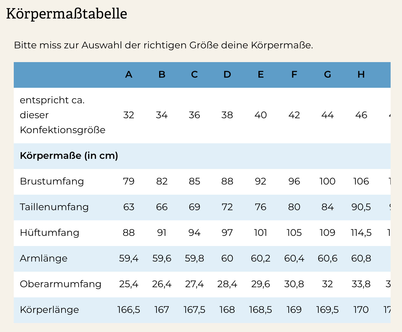The height and width of the screenshot is (332, 402).
Task: Click the "Körpermaße (in cm)" section header
Action: (x=69, y=156)
